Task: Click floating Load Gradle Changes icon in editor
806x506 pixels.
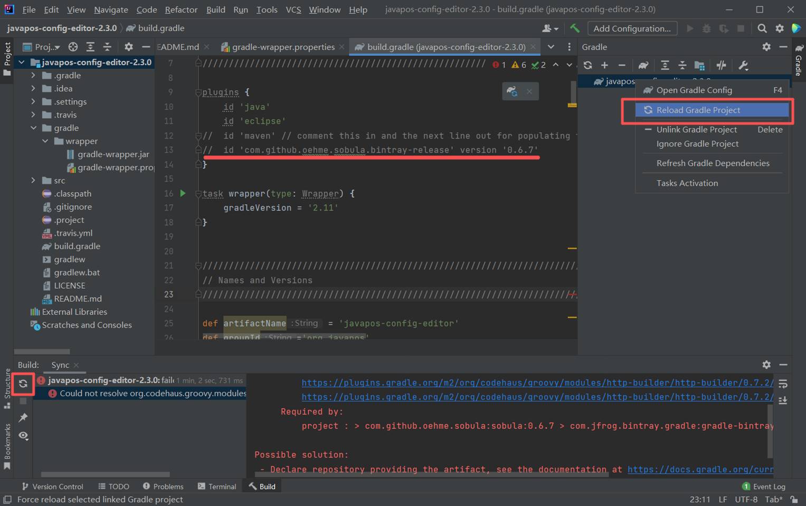Action: pyautogui.click(x=511, y=91)
